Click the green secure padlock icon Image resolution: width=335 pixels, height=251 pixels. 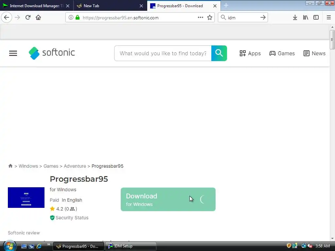[78, 18]
